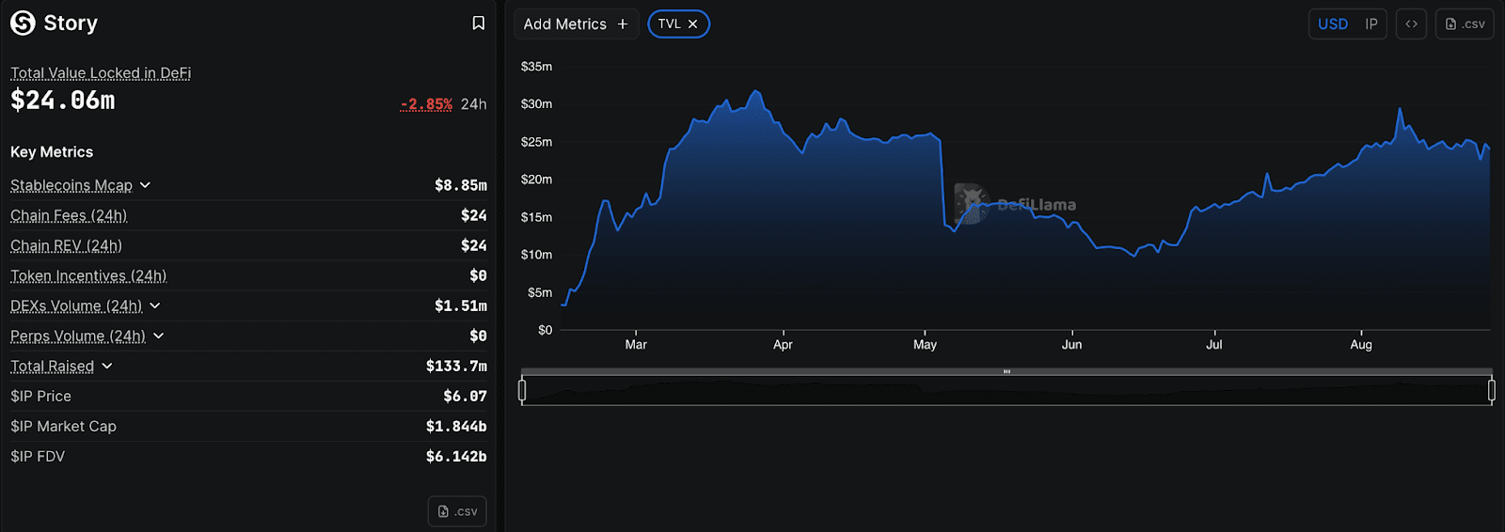Open the Add Metrics menu
The width and height of the screenshot is (1505, 532).
(x=565, y=24)
